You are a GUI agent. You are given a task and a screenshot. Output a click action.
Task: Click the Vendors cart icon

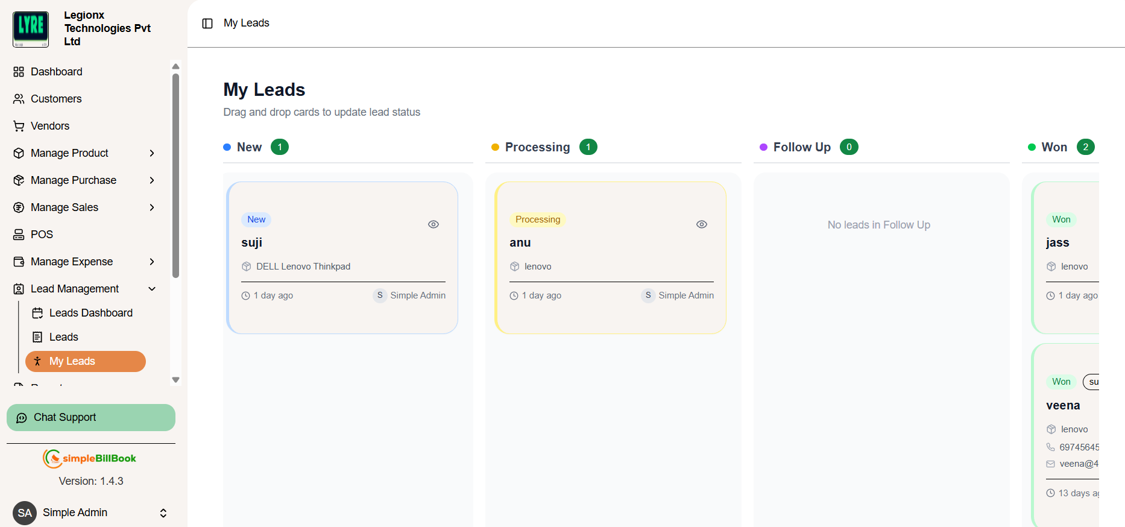(x=19, y=126)
